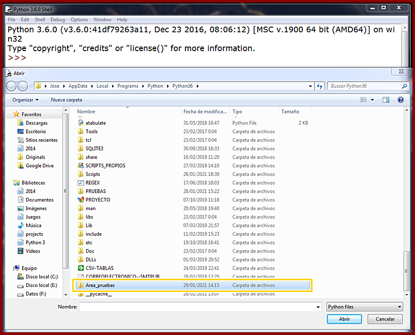The width and height of the screenshot is (415, 335).
Task: Open the view options dropdown arrow
Action: coord(372,100)
